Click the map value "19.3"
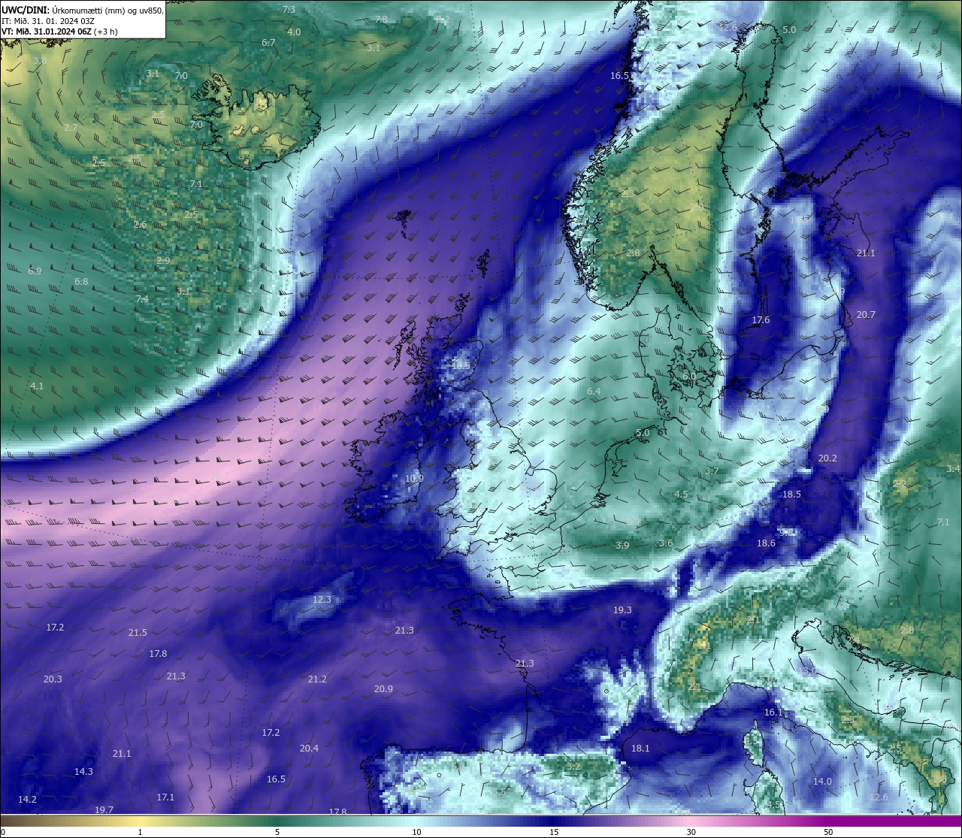 [622, 610]
